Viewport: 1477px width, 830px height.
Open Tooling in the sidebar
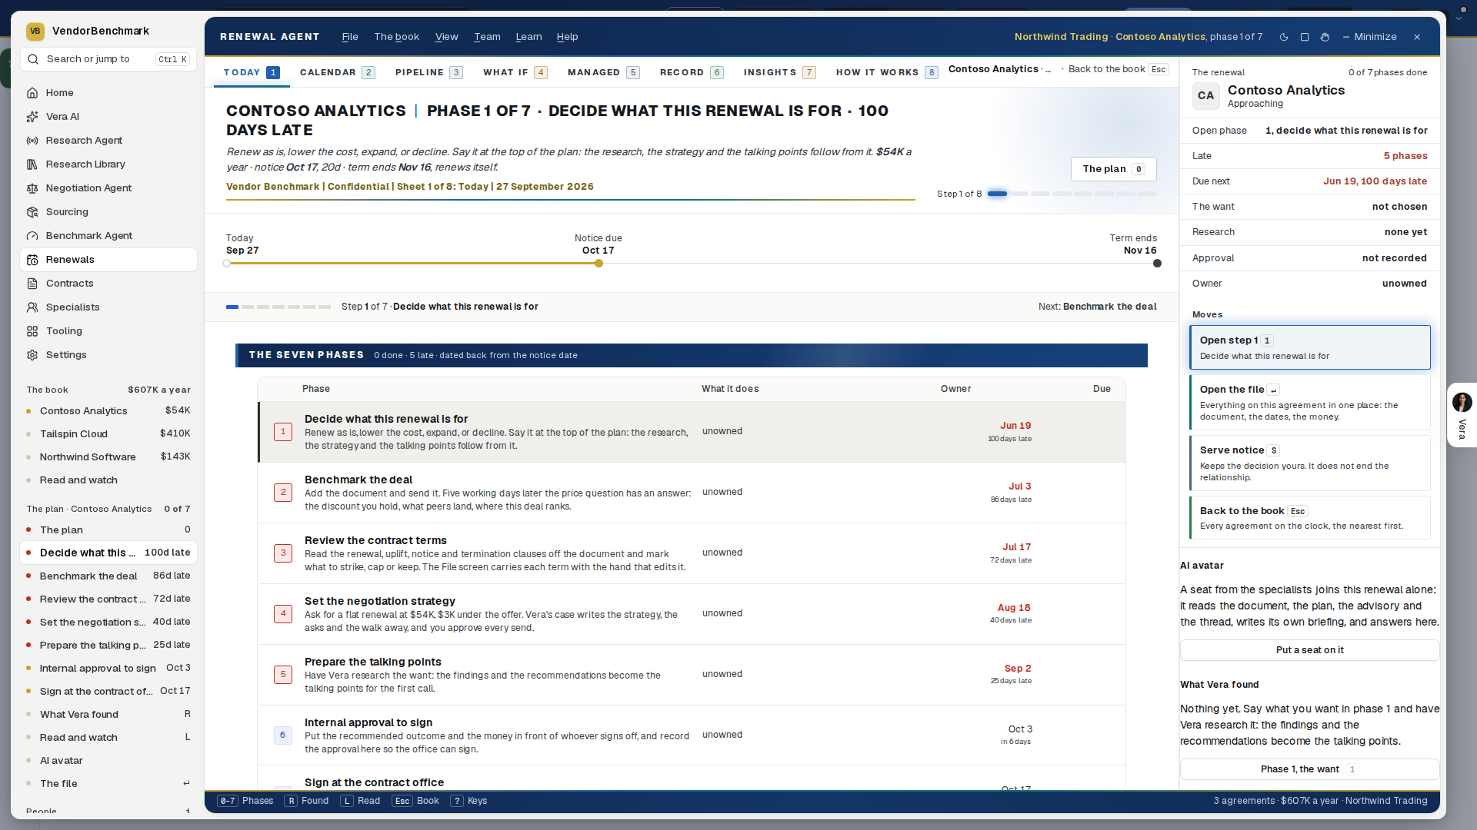click(x=108, y=330)
